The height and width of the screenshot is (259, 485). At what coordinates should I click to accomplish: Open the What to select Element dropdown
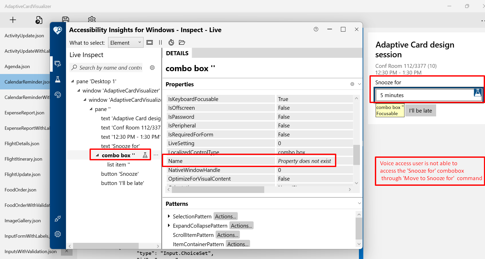pos(126,43)
